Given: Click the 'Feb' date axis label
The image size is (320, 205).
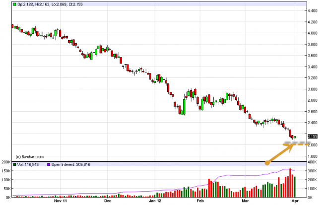Looking at the screenshot, I should (200, 201).
